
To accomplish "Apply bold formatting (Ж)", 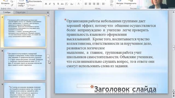I will point(46,4).
